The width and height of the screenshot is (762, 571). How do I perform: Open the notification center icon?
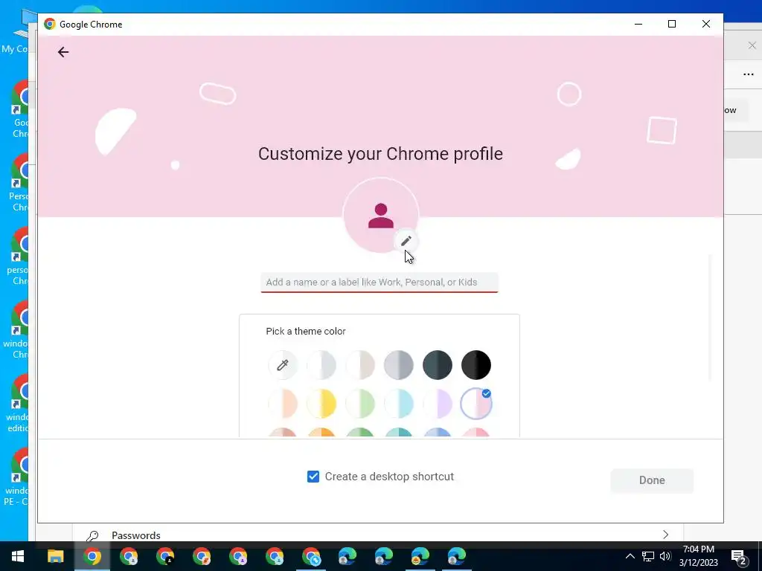pos(739,557)
